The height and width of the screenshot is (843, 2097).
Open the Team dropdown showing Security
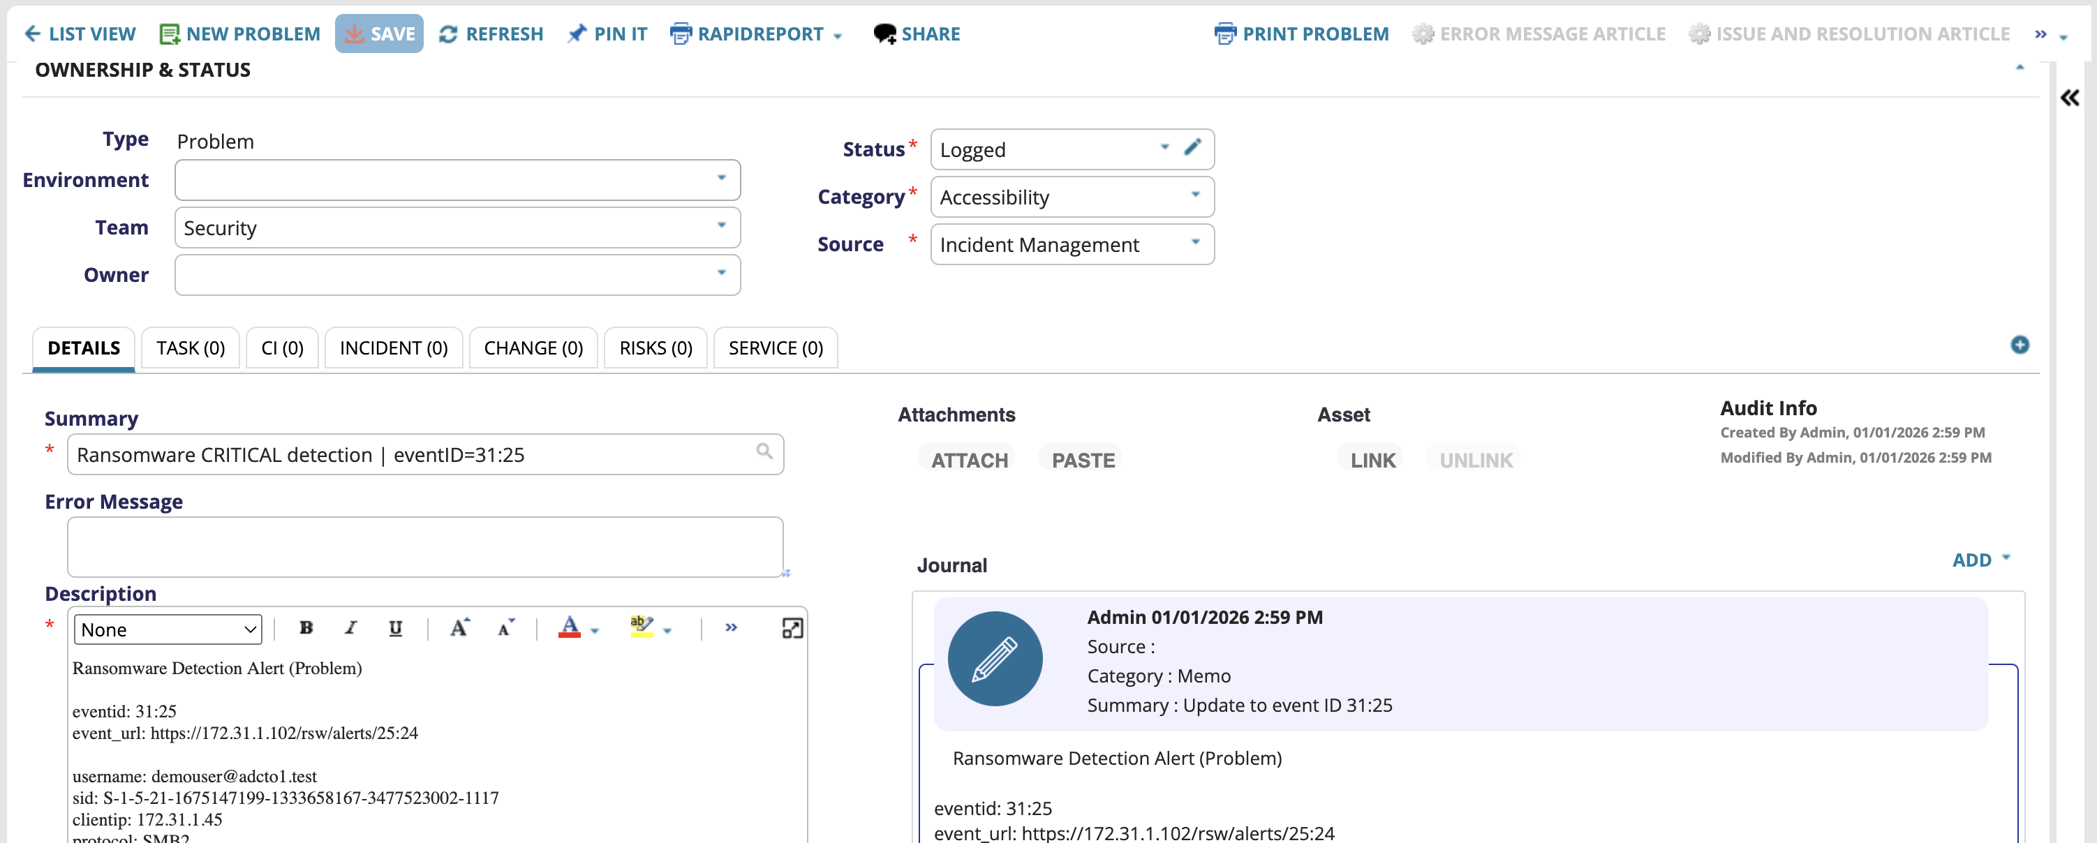[x=457, y=227]
